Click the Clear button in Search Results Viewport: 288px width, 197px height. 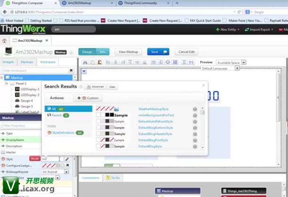coord(112,87)
